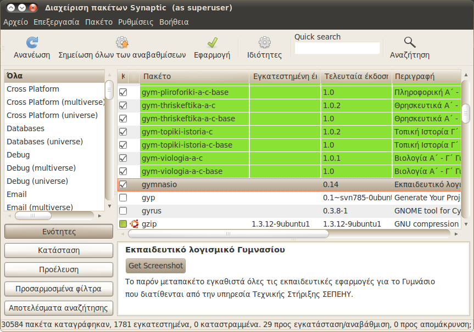Click category list horizontal scrollbar thumb

pos(33,216)
